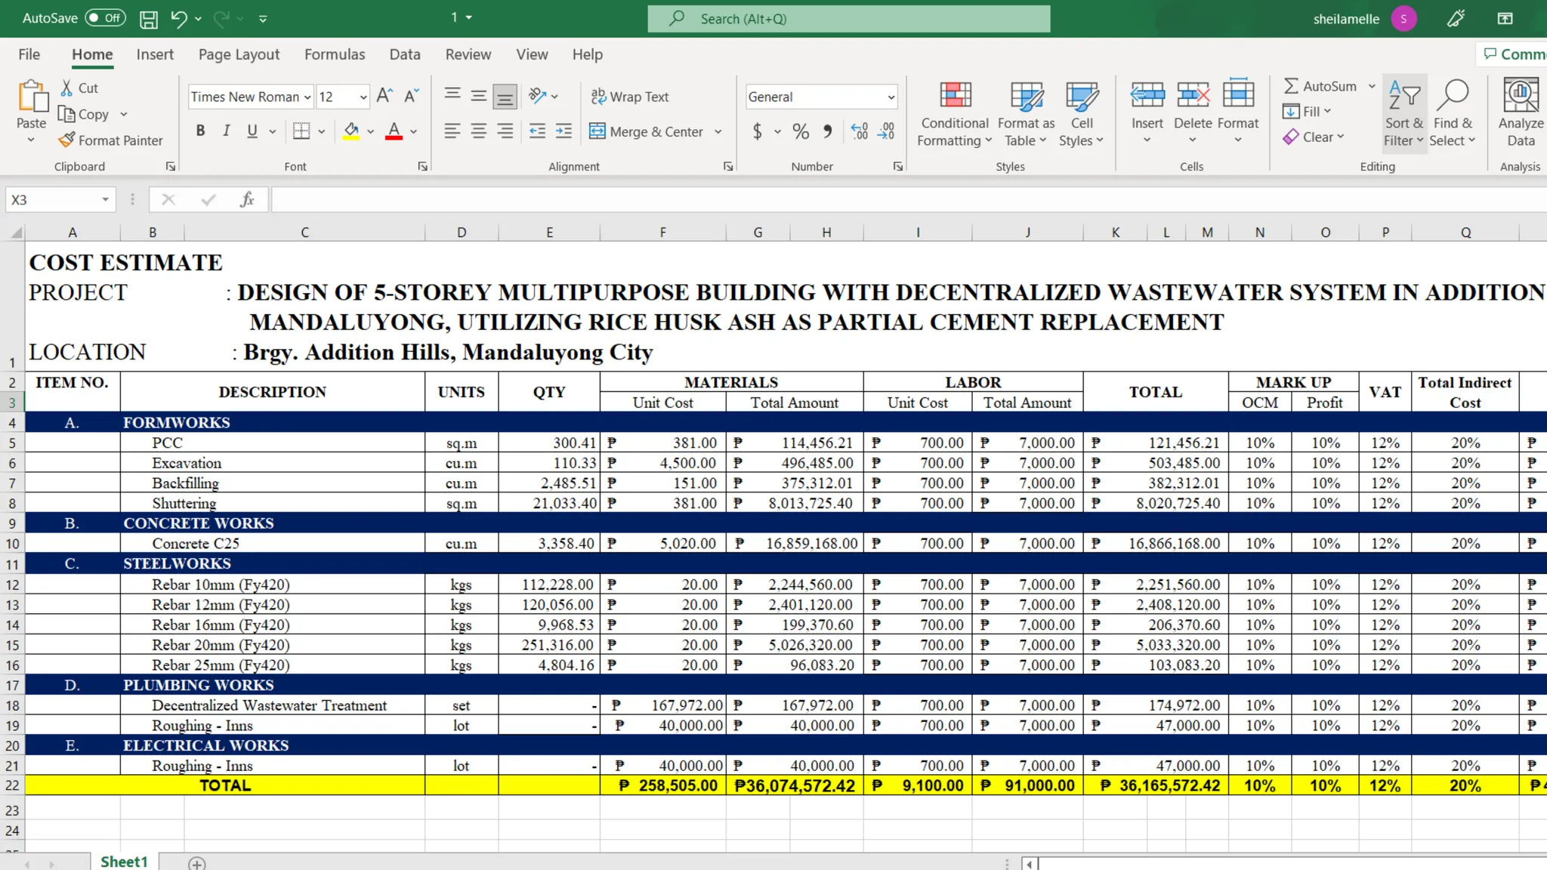
Task: Click the Search box in title bar
Action: click(848, 19)
